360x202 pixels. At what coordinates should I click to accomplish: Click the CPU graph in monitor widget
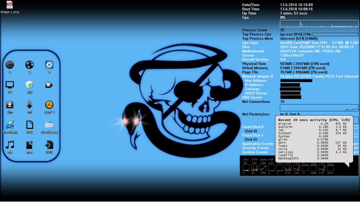tap(246, 167)
